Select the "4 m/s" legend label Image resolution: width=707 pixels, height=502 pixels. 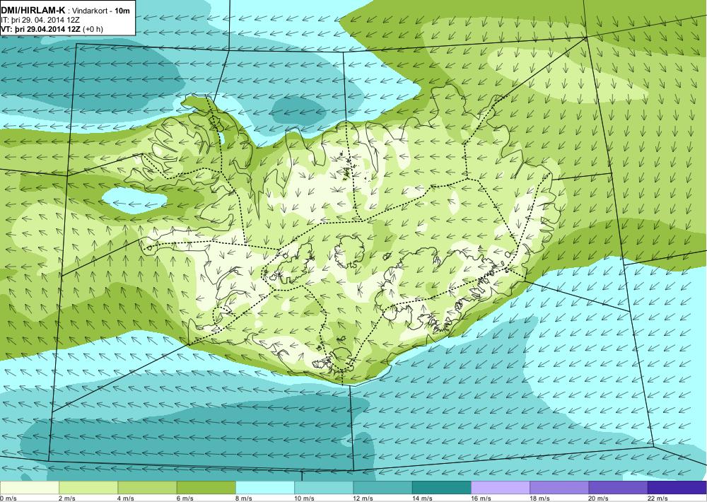coord(126,498)
